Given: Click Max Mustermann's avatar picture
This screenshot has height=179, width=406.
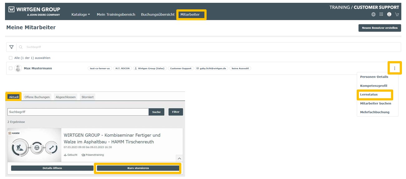Looking at the screenshot, I should click(x=18, y=68).
